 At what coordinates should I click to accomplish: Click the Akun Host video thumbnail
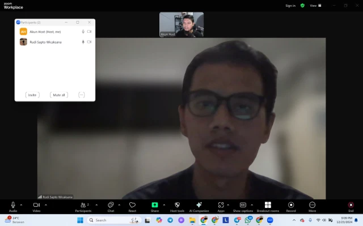(x=181, y=25)
